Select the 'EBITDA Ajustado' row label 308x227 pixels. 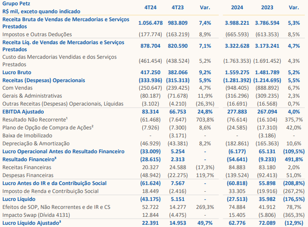(23, 112)
